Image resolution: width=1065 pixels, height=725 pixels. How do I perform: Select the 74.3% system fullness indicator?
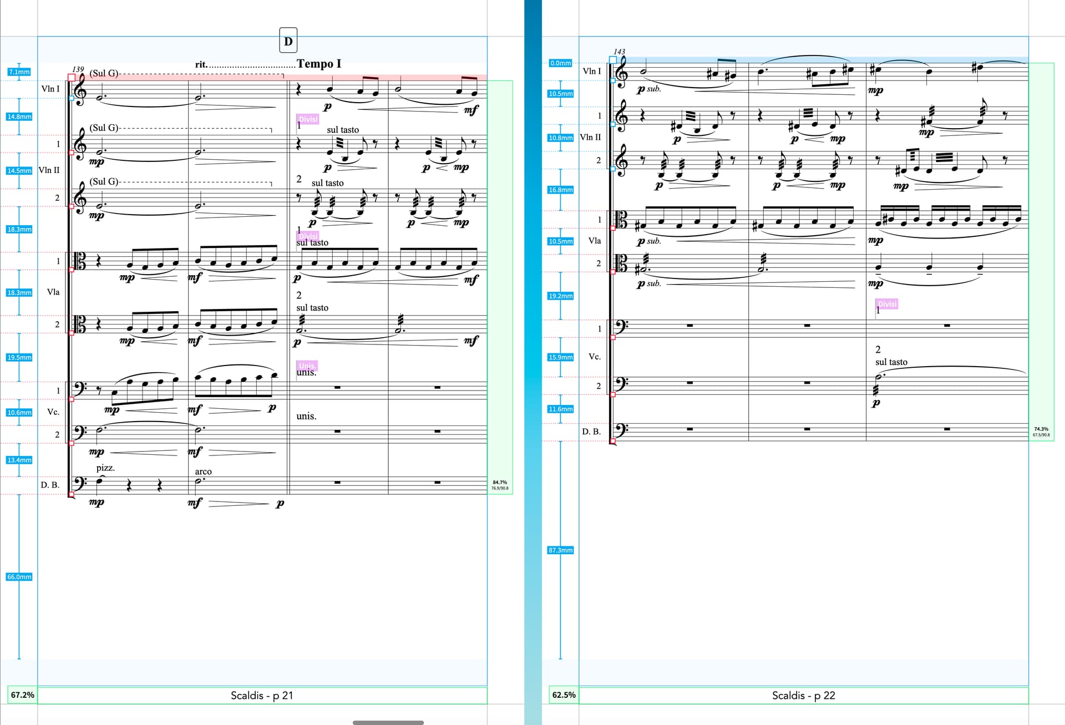click(x=1041, y=432)
